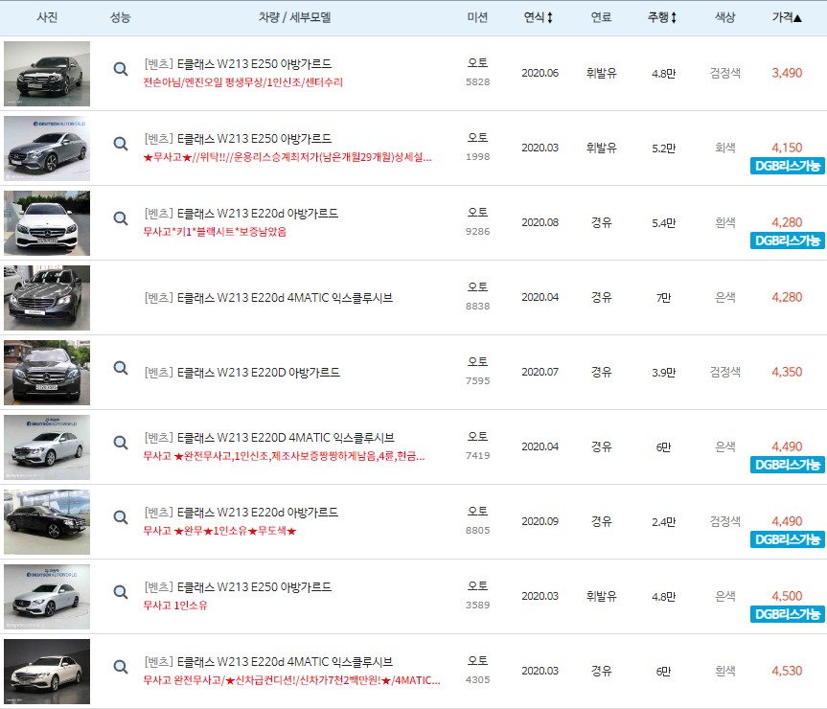Screen dimensions: 827x709
Task: Open photo of silver E220D 4MATIC mission 7419
Action: click(47, 447)
